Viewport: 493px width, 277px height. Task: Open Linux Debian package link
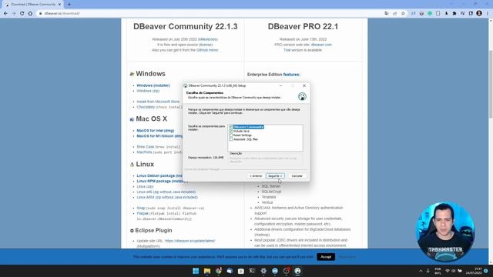[x=159, y=176]
